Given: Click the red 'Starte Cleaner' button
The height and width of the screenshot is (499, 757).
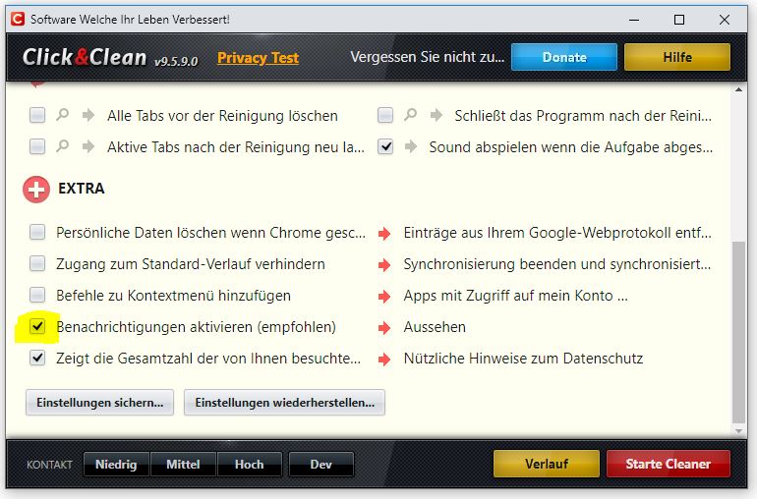Looking at the screenshot, I should (x=669, y=464).
